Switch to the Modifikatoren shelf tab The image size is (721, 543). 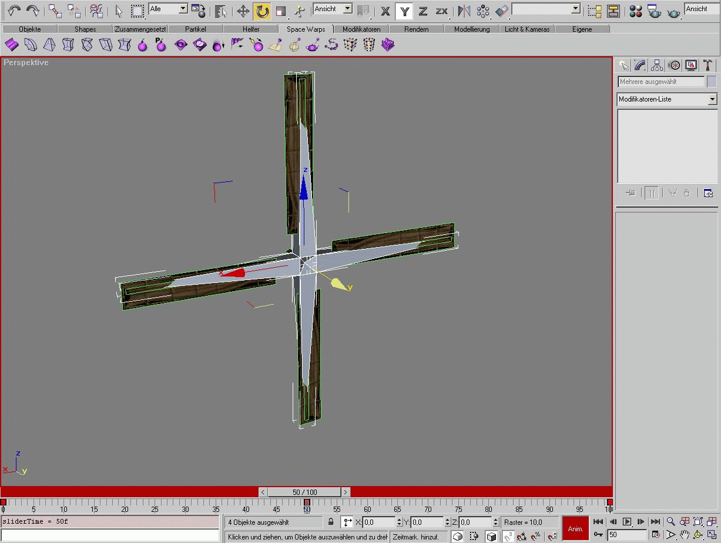tap(361, 29)
